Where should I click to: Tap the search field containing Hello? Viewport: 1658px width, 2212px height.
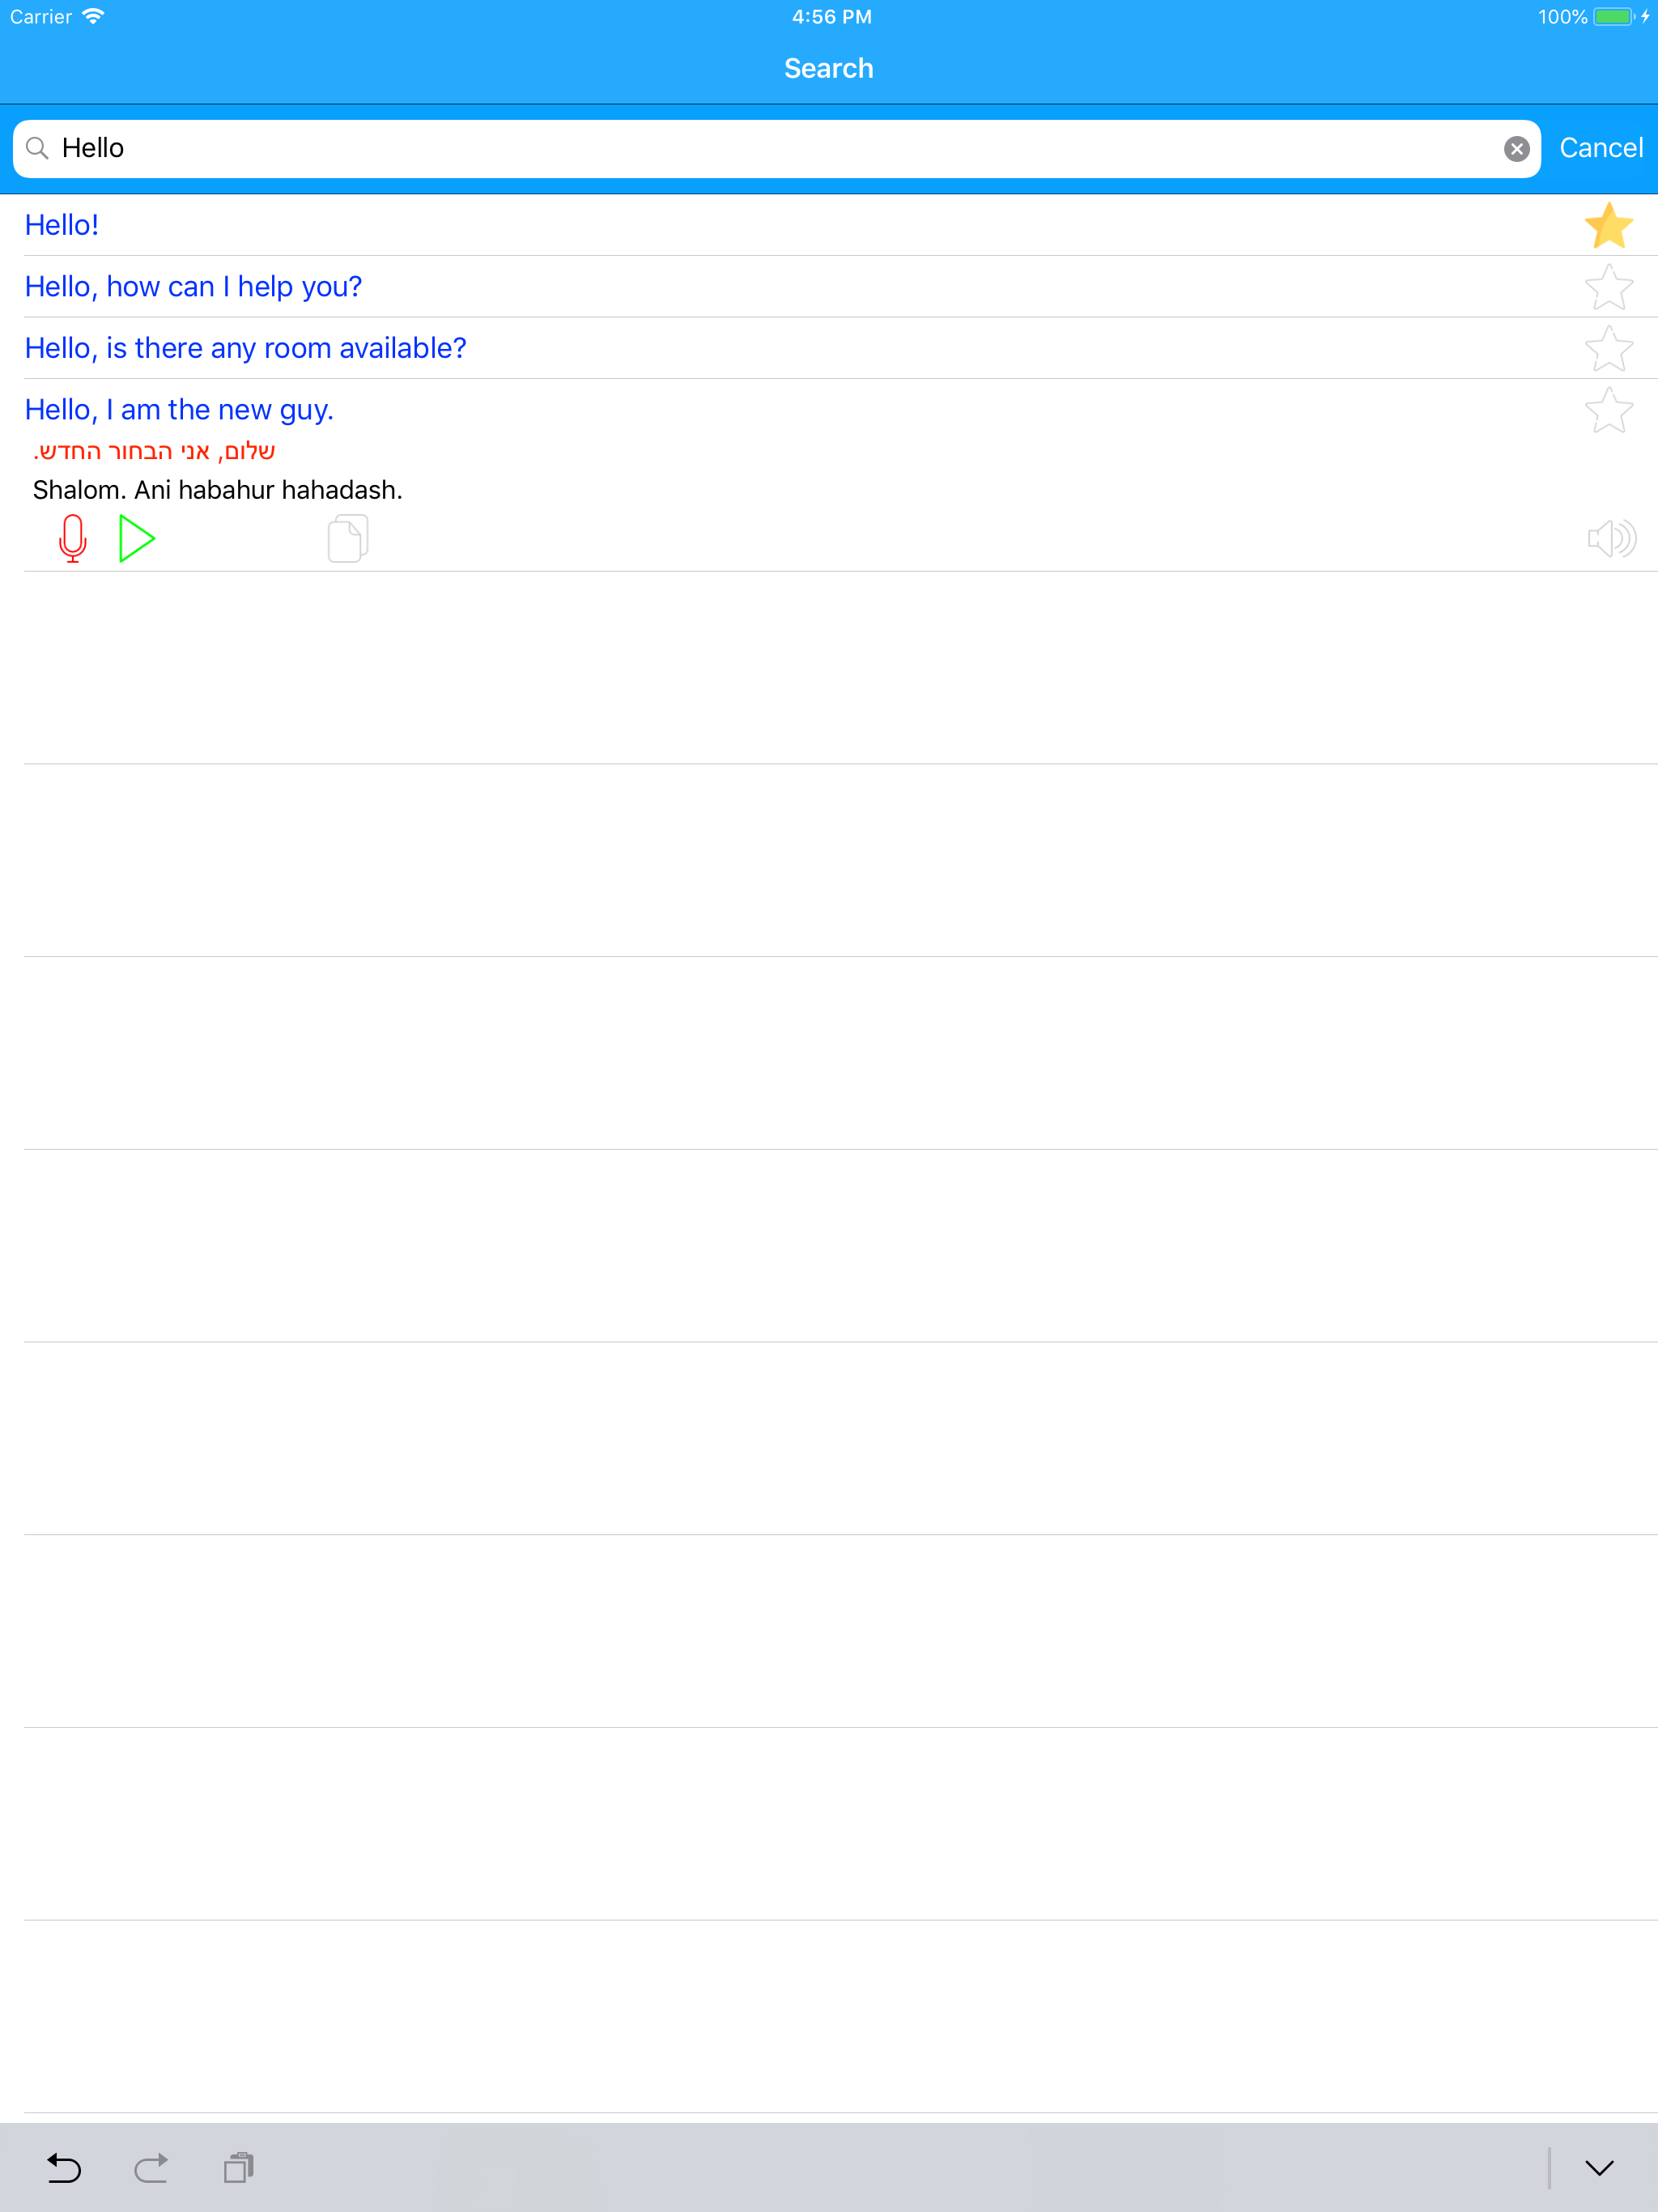click(x=776, y=149)
